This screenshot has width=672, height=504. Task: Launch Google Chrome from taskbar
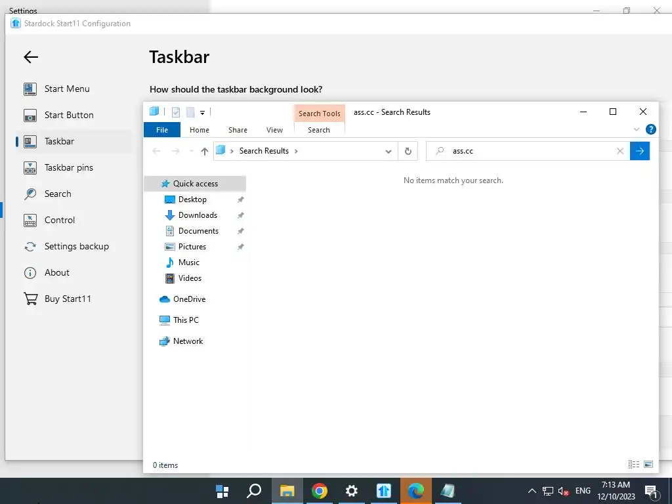coord(320,491)
